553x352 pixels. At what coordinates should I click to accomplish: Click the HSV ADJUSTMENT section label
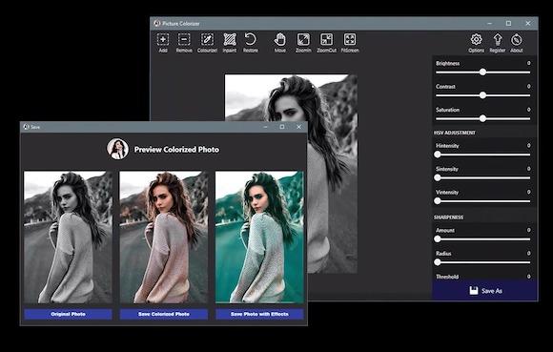point(455,133)
